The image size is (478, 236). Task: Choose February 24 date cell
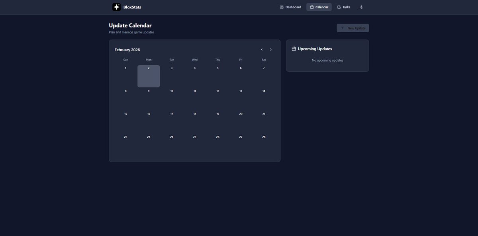172,145
